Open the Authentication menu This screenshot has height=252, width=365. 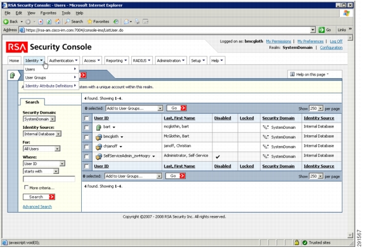pos(63,60)
